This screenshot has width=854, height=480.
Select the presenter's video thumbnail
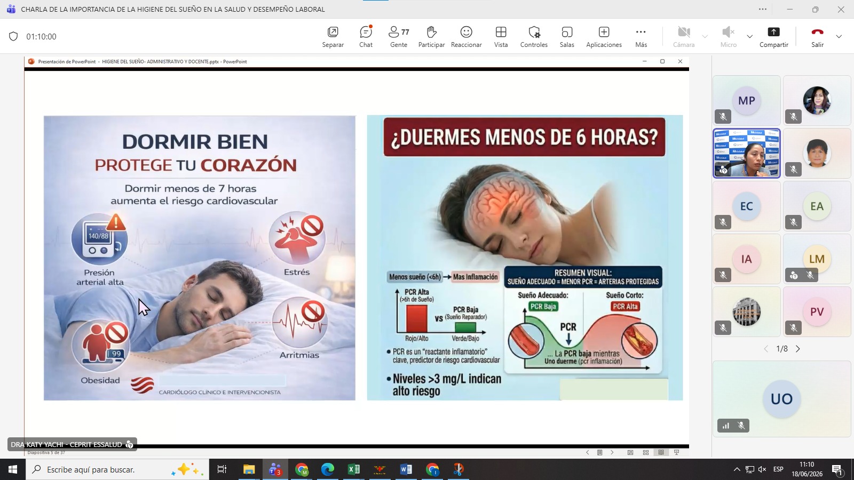[747, 153]
